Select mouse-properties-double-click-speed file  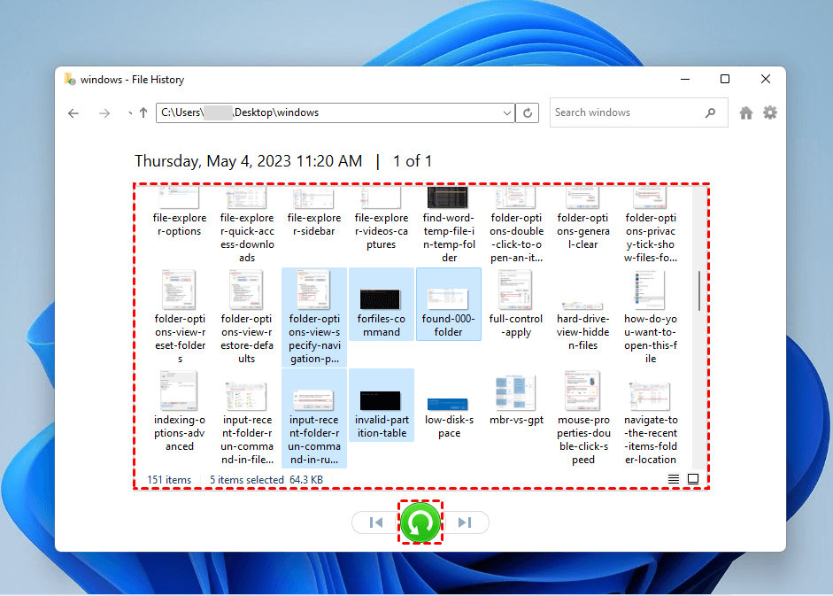pyautogui.click(x=583, y=418)
